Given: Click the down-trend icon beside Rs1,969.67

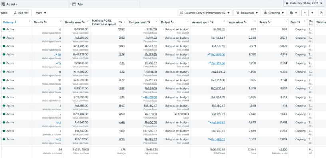Looking at the screenshot, I should [209, 122].
